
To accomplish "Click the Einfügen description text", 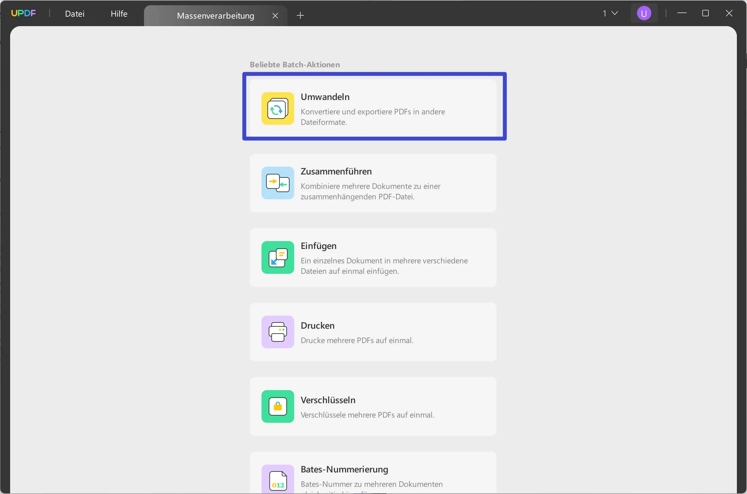I will click(384, 266).
